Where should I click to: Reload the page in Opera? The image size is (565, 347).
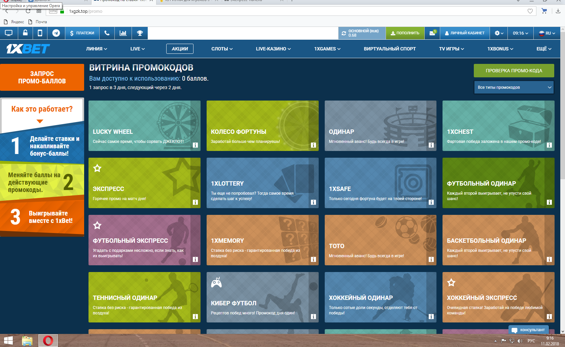[x=28, y=11]
